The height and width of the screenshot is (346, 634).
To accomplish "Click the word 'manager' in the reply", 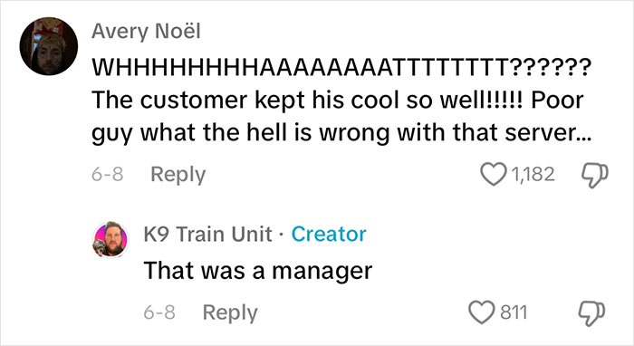I will [322, 272].
